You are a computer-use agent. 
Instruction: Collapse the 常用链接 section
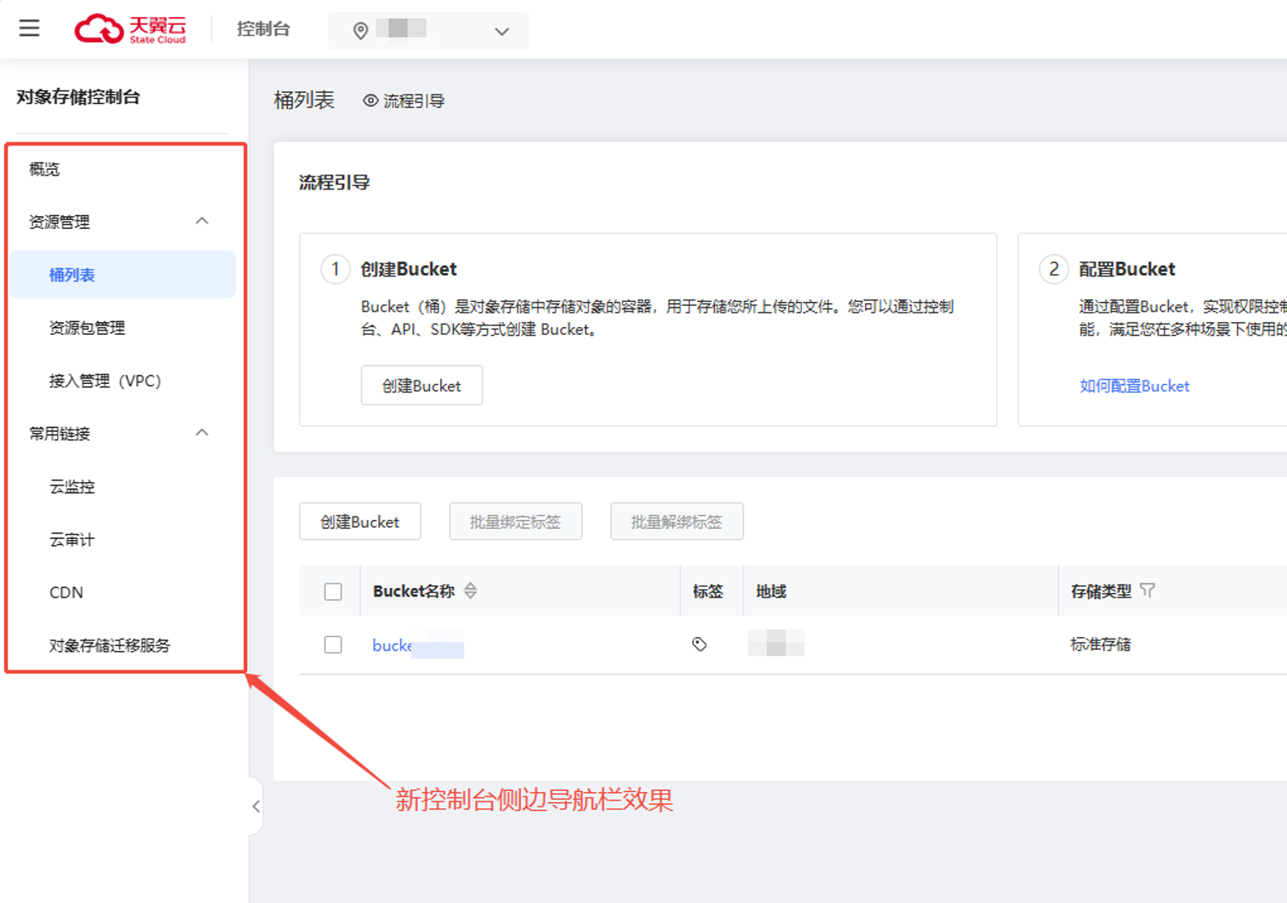coord(202,433)
